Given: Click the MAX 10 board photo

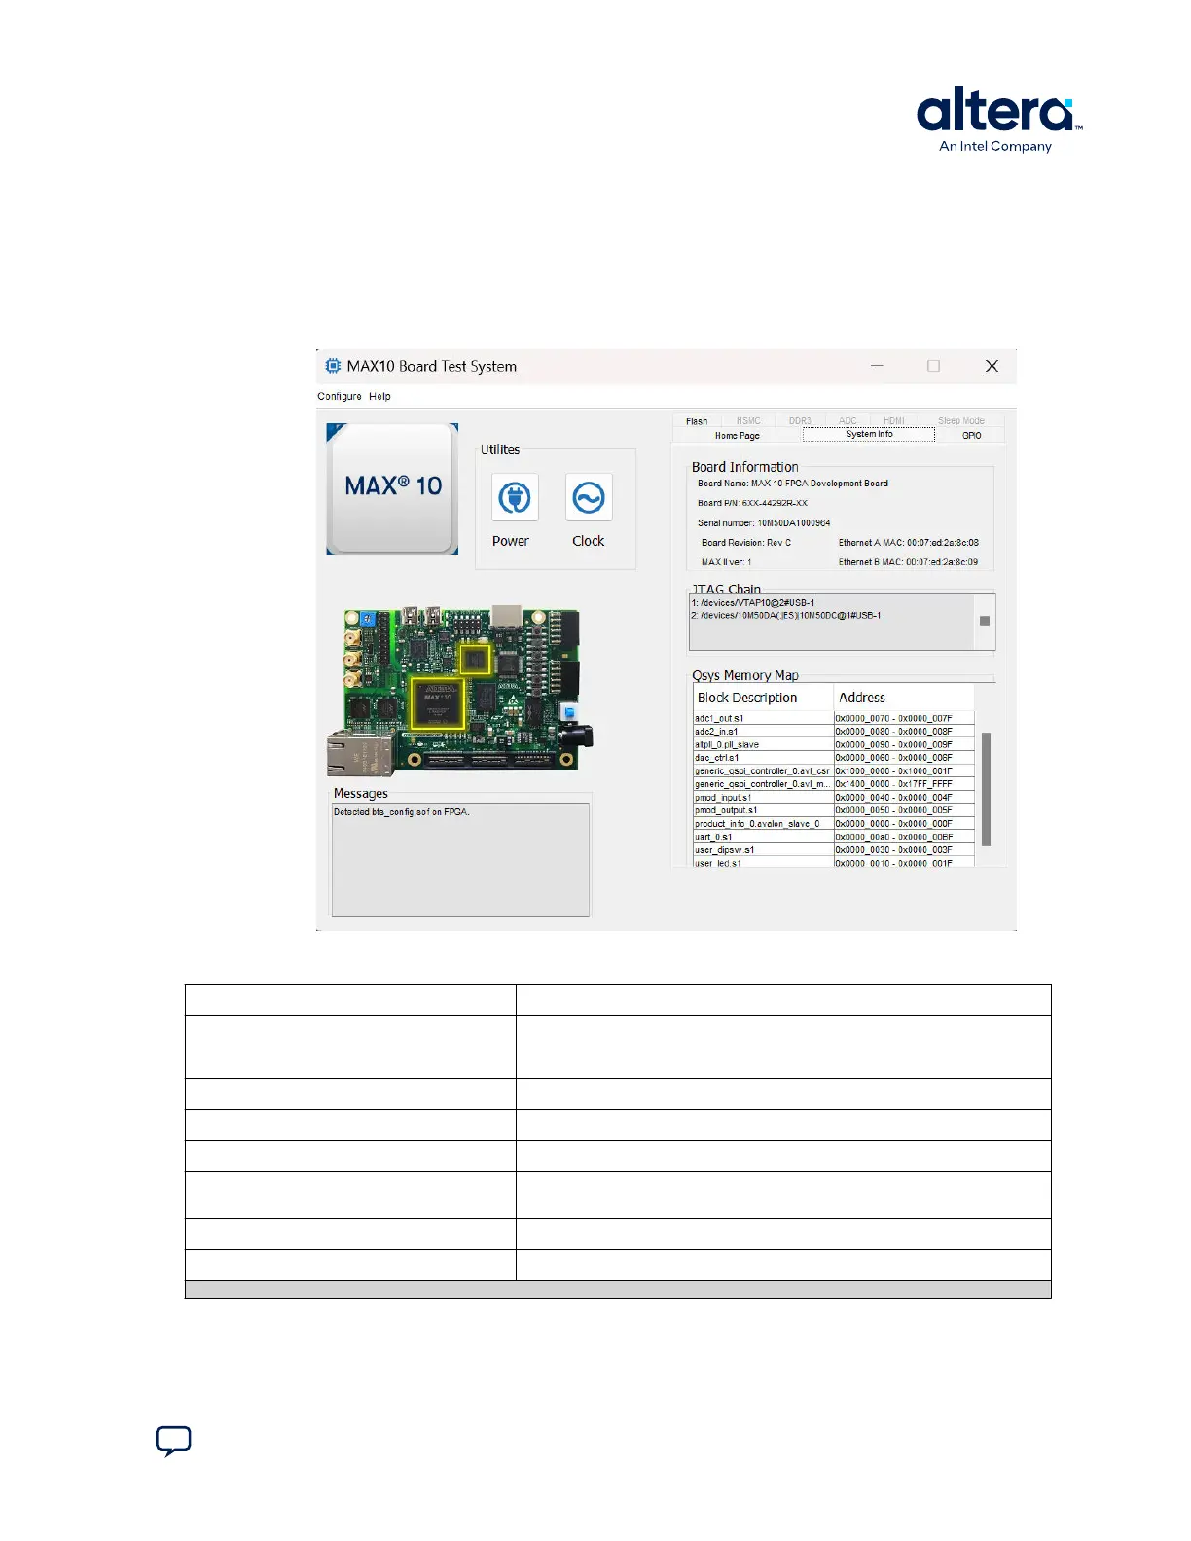Looking at the screenshot, I should point(459,691).
